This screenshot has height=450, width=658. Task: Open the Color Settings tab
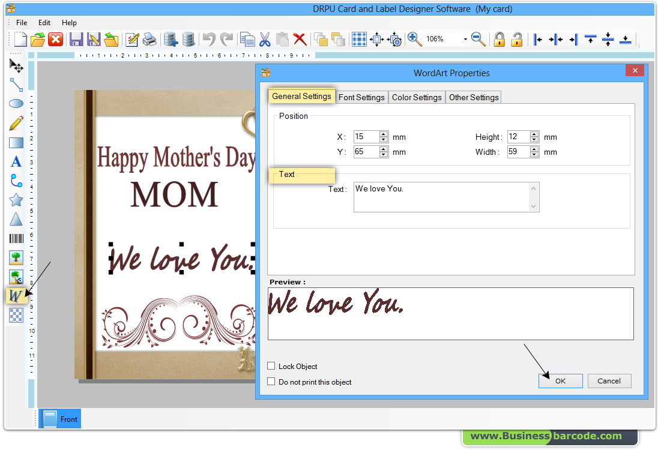pyautogui.click(x=416, y=97)
